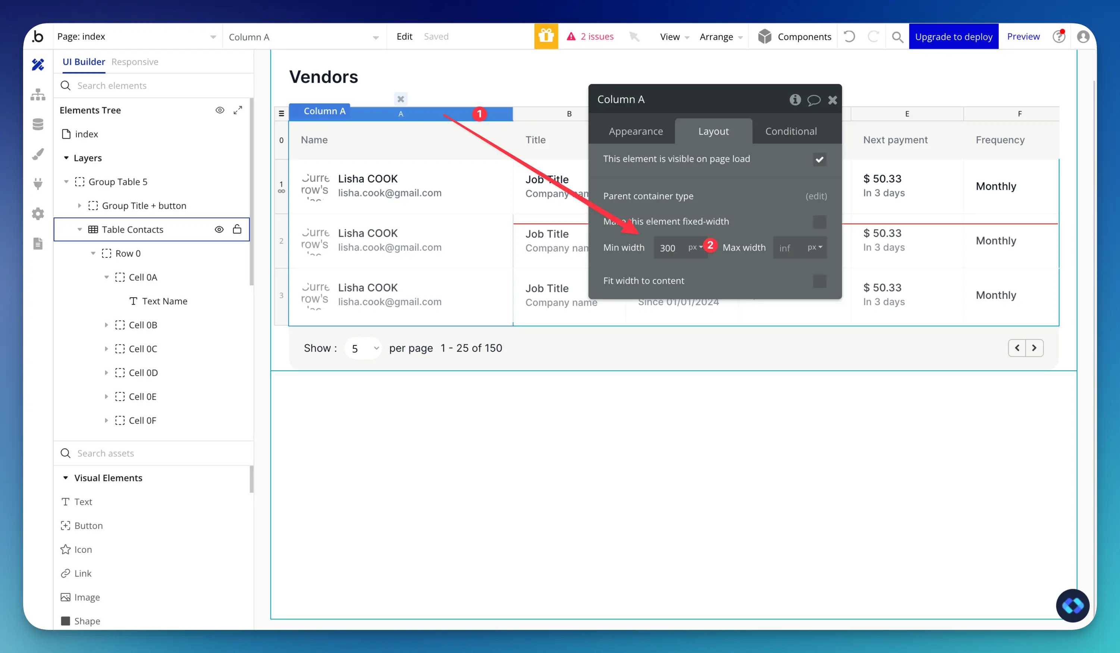The image size is (1120, 653).
Task: Click edit next to Parent container type
Action: [x=816, y=196]
